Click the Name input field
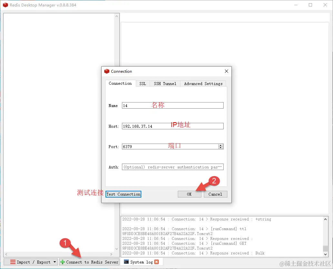The image size is (333, 269). 173,105
